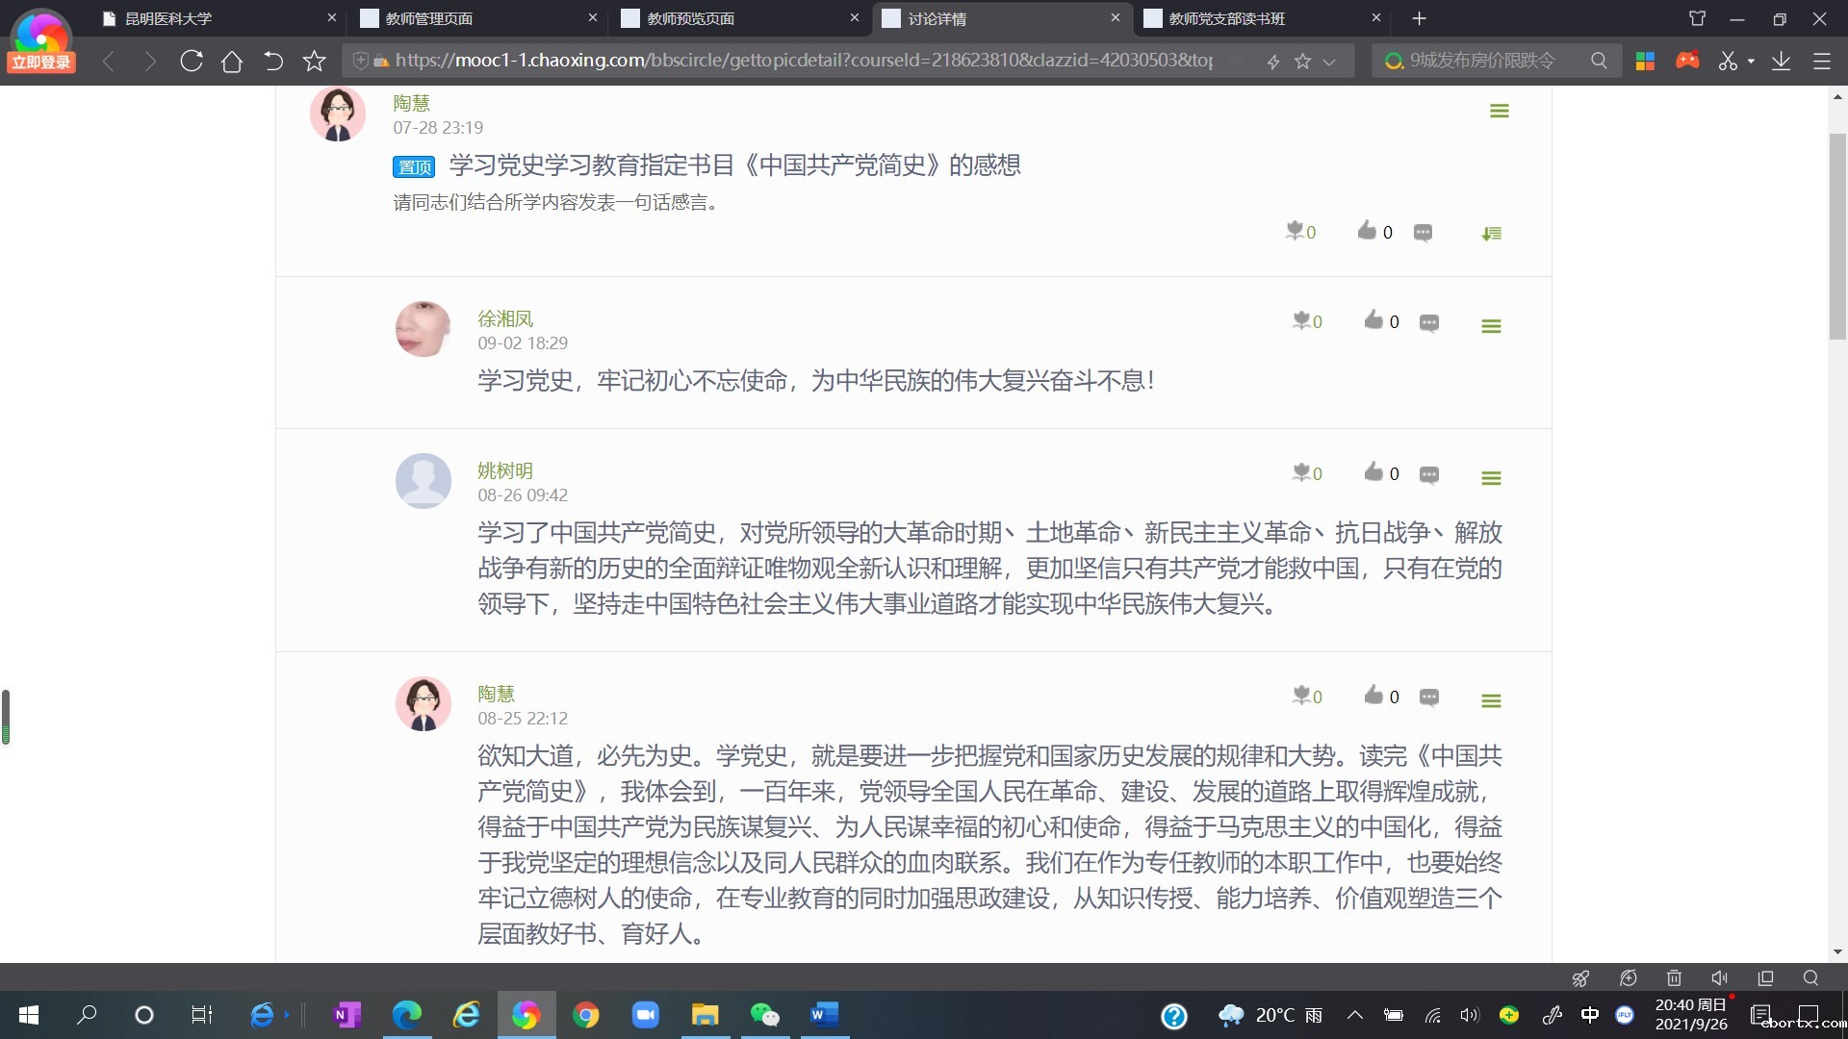1848x1039 pixels.
Task: Open new browser tab with plus icon
Action: point(1419,18)
